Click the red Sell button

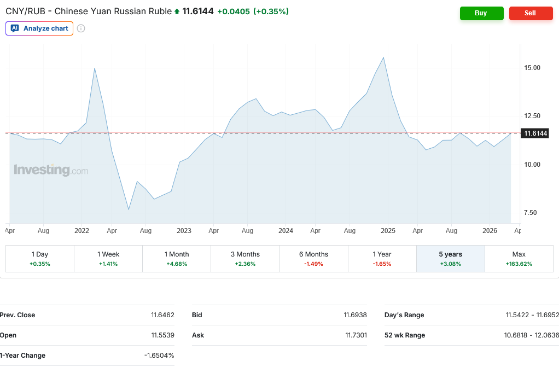pyautogui.click(x=531, y=13)
